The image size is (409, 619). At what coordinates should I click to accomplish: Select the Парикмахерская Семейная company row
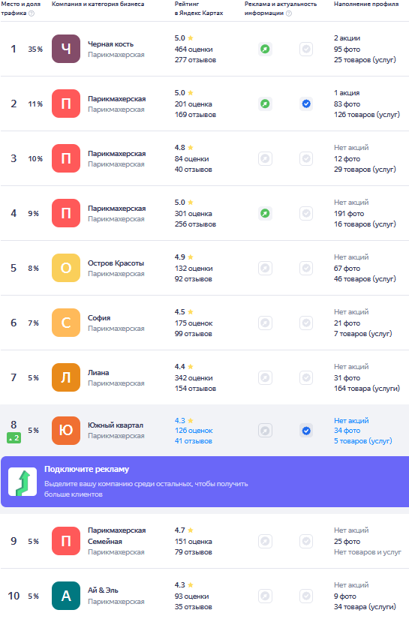coord(204,541)
